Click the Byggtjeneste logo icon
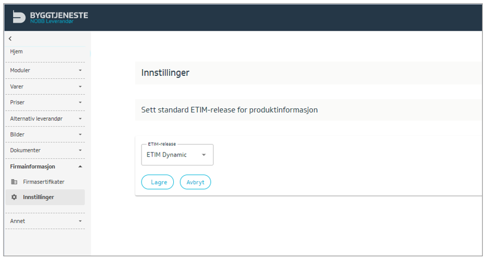 point(19,17)
